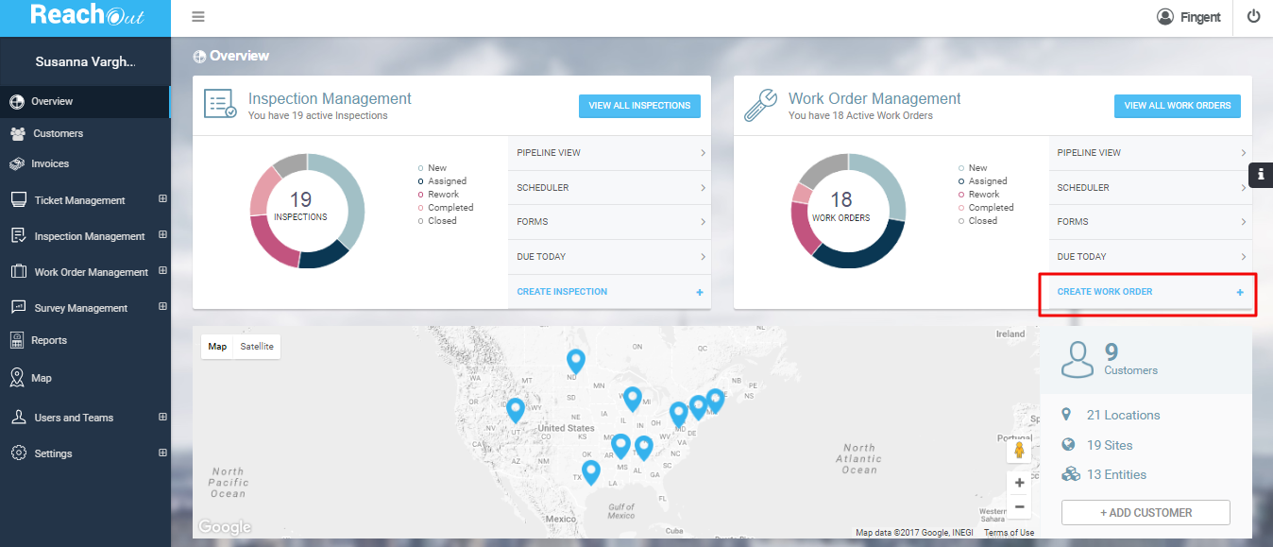Open Terms of Use map link

coord(1009,533)
